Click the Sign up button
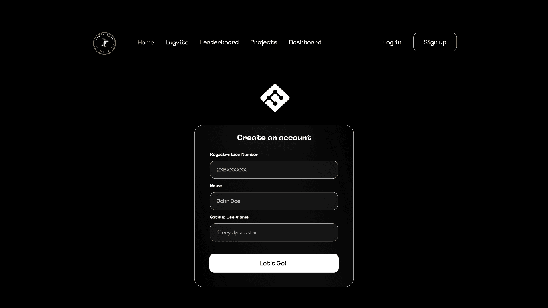 tap(435, 42)
